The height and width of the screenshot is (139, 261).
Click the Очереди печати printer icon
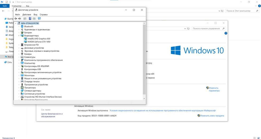coord(22,81)
